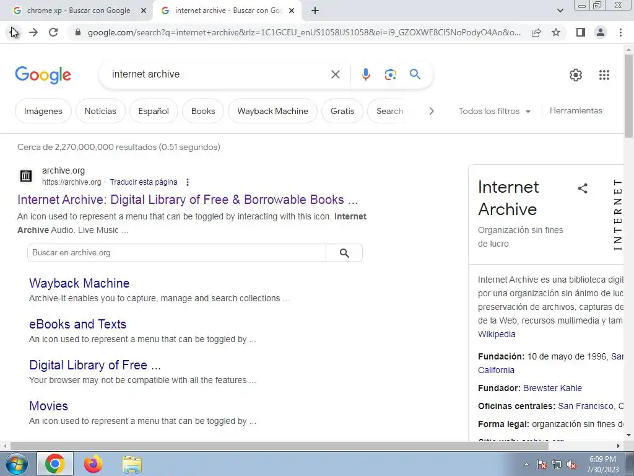Image resolution: width=634 pixels, height=476 pixels.
Task: Open archive.org favicon result
Action: pyautogui.click(x=26, y=175)
